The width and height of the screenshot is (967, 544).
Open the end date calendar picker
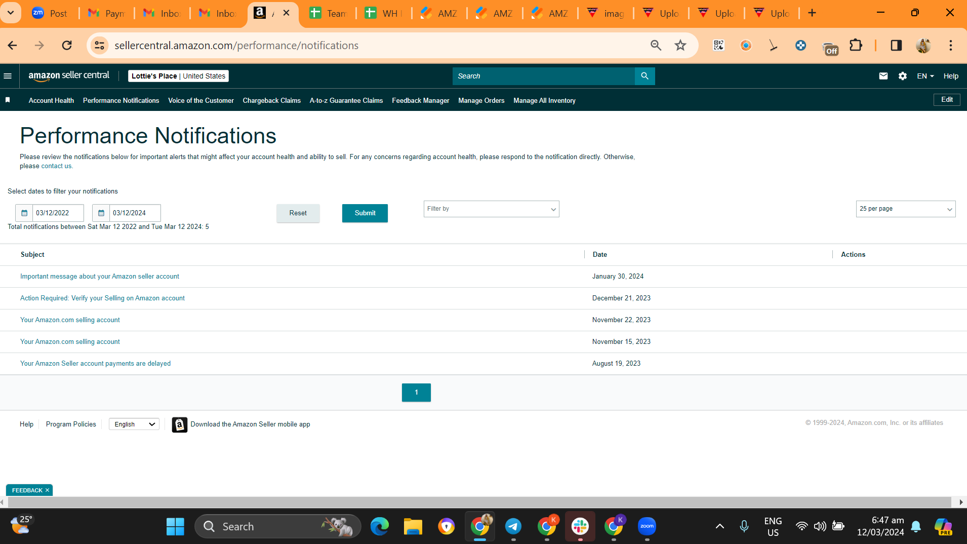point(101,213)
